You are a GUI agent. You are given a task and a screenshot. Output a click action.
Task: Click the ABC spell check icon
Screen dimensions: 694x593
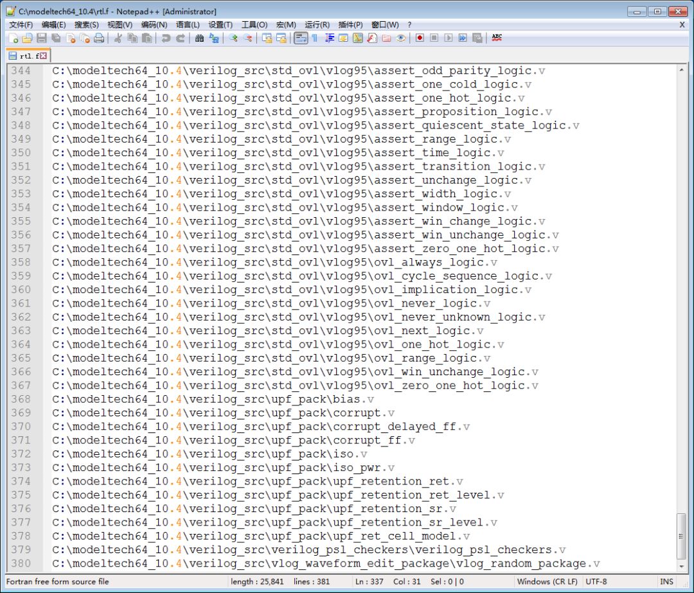tap(497, 39)
